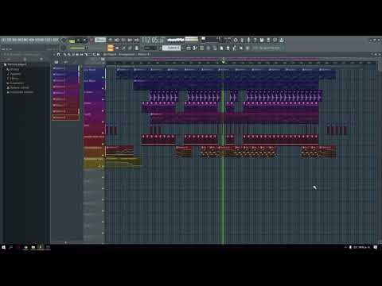Click the one-click audio recording microphone icon
The width and height of the screenshot is (382, 286).
(248, 40)
